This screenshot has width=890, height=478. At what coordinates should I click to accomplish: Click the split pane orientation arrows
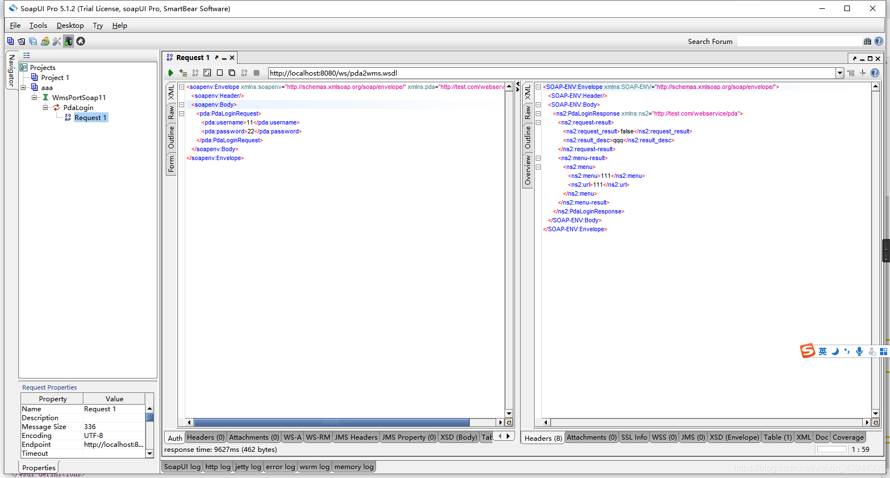(x=518, y=87)
